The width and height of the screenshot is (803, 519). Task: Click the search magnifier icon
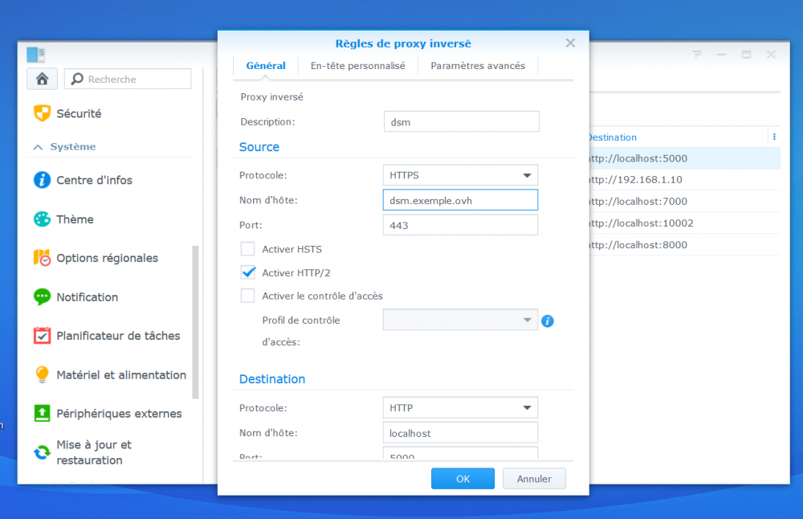(77, 79)
